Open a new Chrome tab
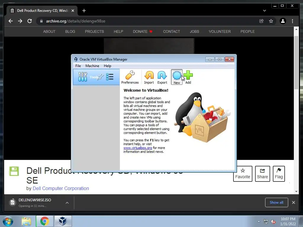Screen dimensions: 303x227 click(84, 11)
